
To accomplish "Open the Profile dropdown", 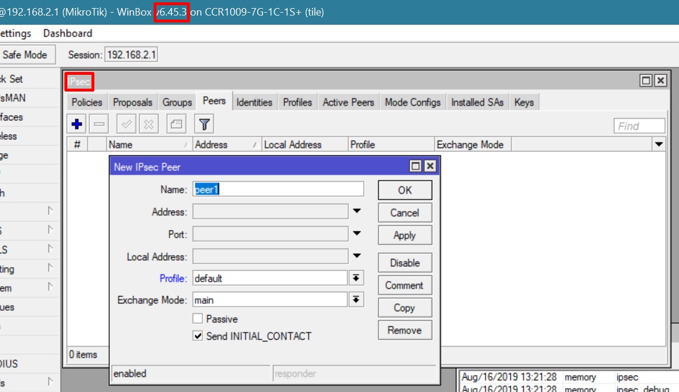I will (356, 277).
